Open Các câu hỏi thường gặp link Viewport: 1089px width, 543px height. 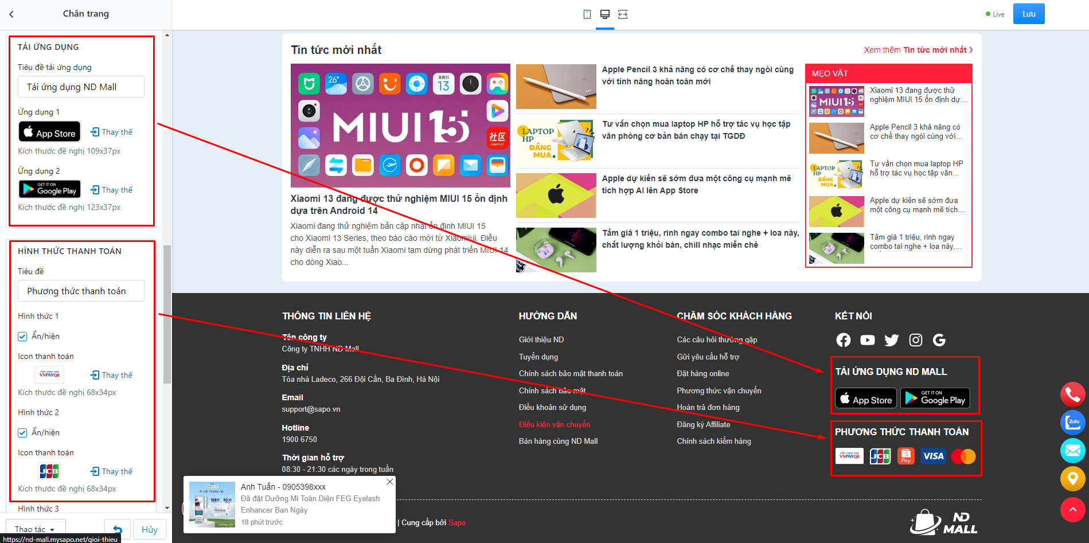pos(717,340)
